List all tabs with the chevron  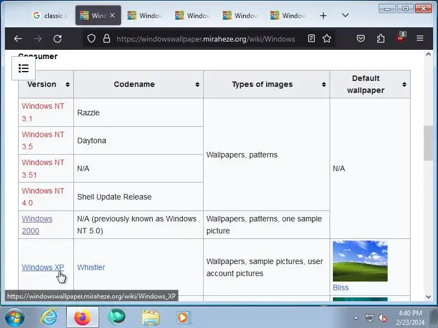(345, 15)
